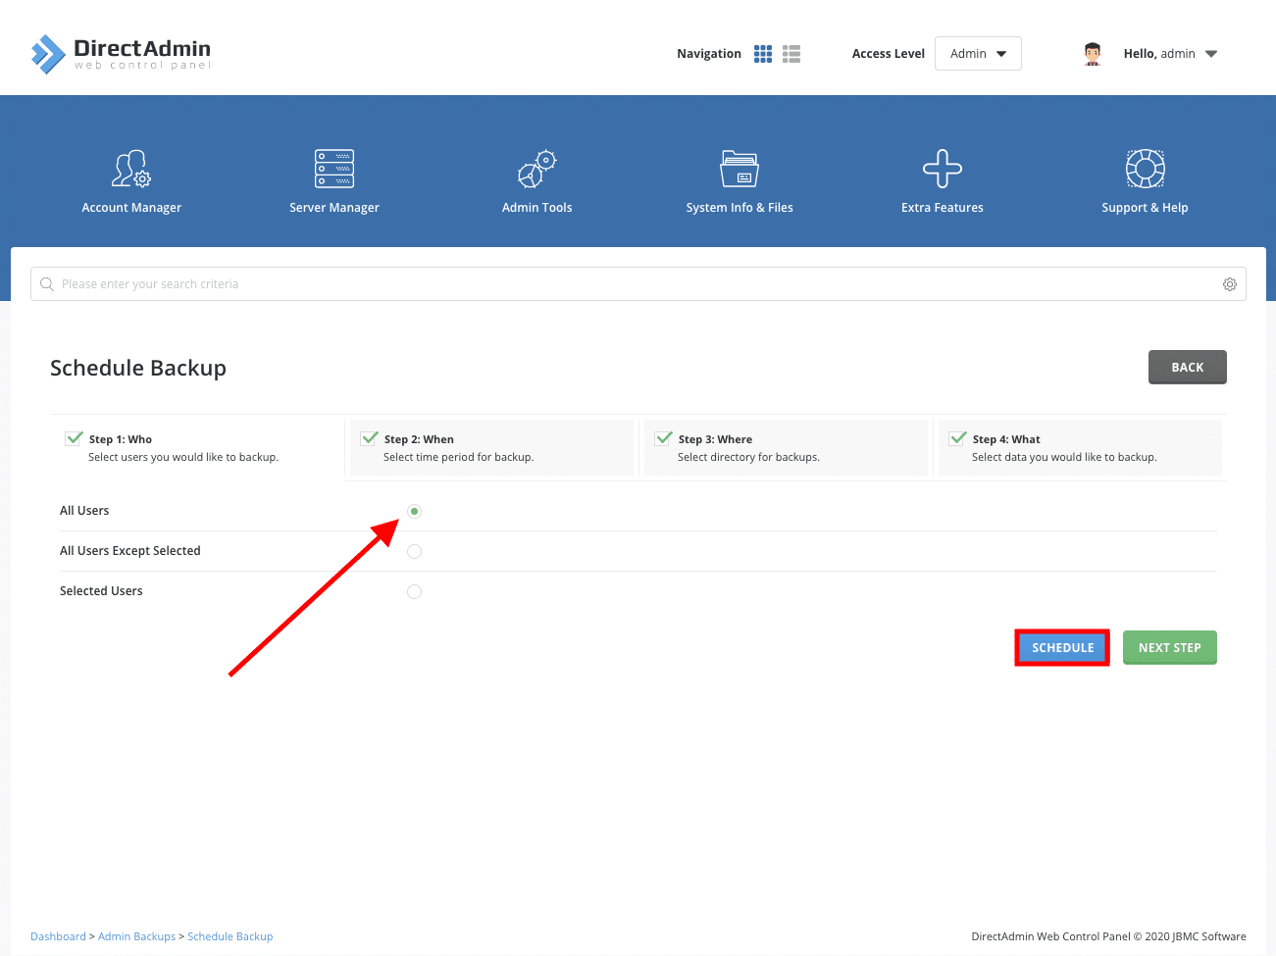This screenshot has height=956, width=1276.
Task: Open System Info & Files folder icon
Action: (x=740, y=169)
